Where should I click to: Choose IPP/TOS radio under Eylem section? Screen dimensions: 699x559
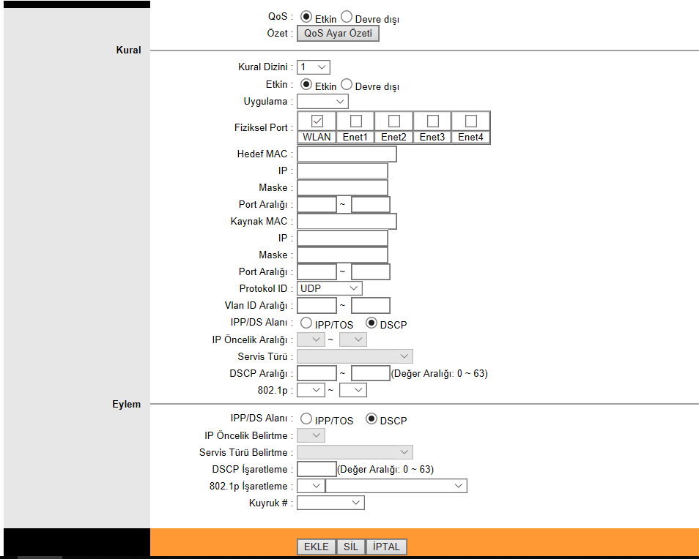coord(305,419)
